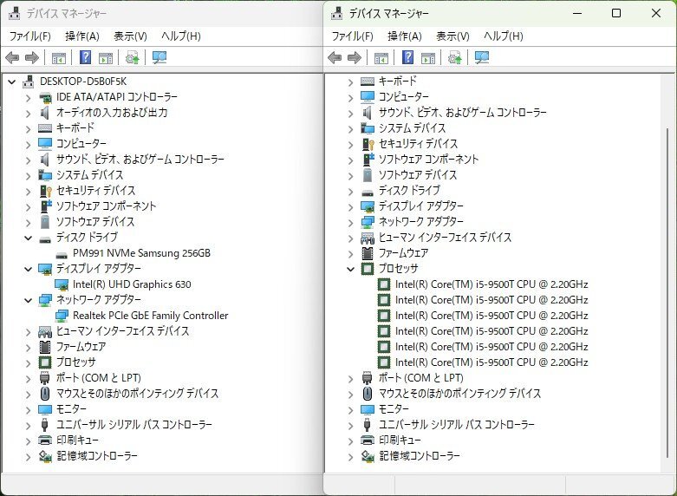Toggle console tree icon in right window toolbar

tap(381, 57)
